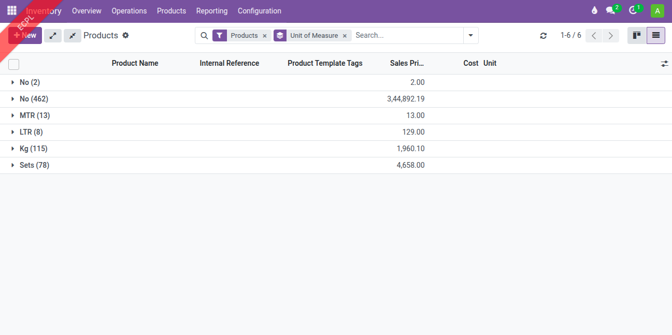The image size is (672, 335).
Task: Switch to Kanban view
Action: pos(637,36)
